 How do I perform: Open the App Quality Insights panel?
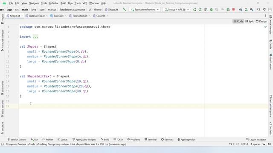click(x=84, y=139)
